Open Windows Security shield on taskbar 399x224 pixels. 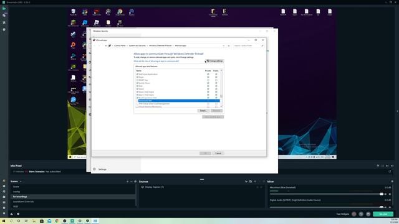pyautogui.click(x=87, y=221)
